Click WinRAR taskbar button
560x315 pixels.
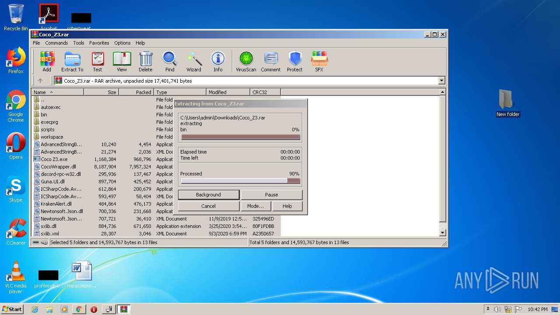(x=123, y=309)
